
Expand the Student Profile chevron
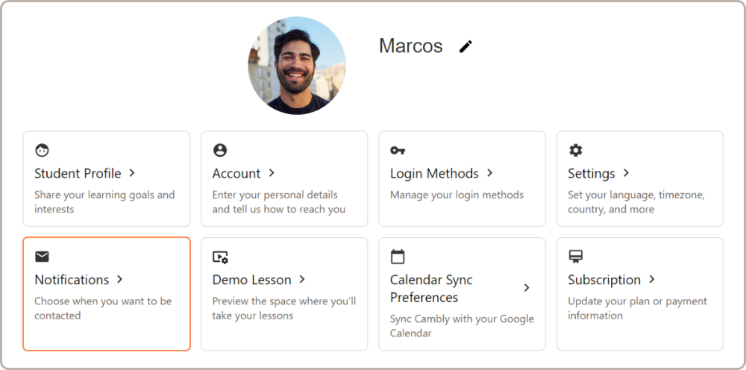pos(132,173)
